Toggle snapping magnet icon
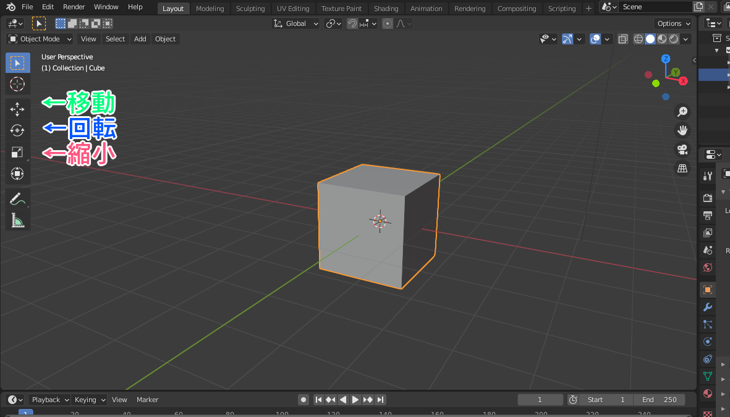Image resolution: width=730 pixels, height=417 pixels. (352, 23)
